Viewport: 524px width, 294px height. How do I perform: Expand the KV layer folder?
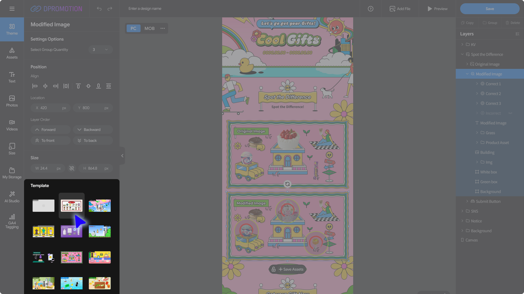(x=462, y=44)
